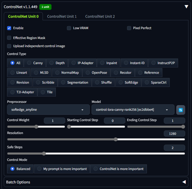Pick IP-Adapter control type

tap(82, 63)
